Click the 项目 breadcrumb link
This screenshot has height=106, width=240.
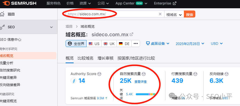pyautogui.click(x=69, y=26)
